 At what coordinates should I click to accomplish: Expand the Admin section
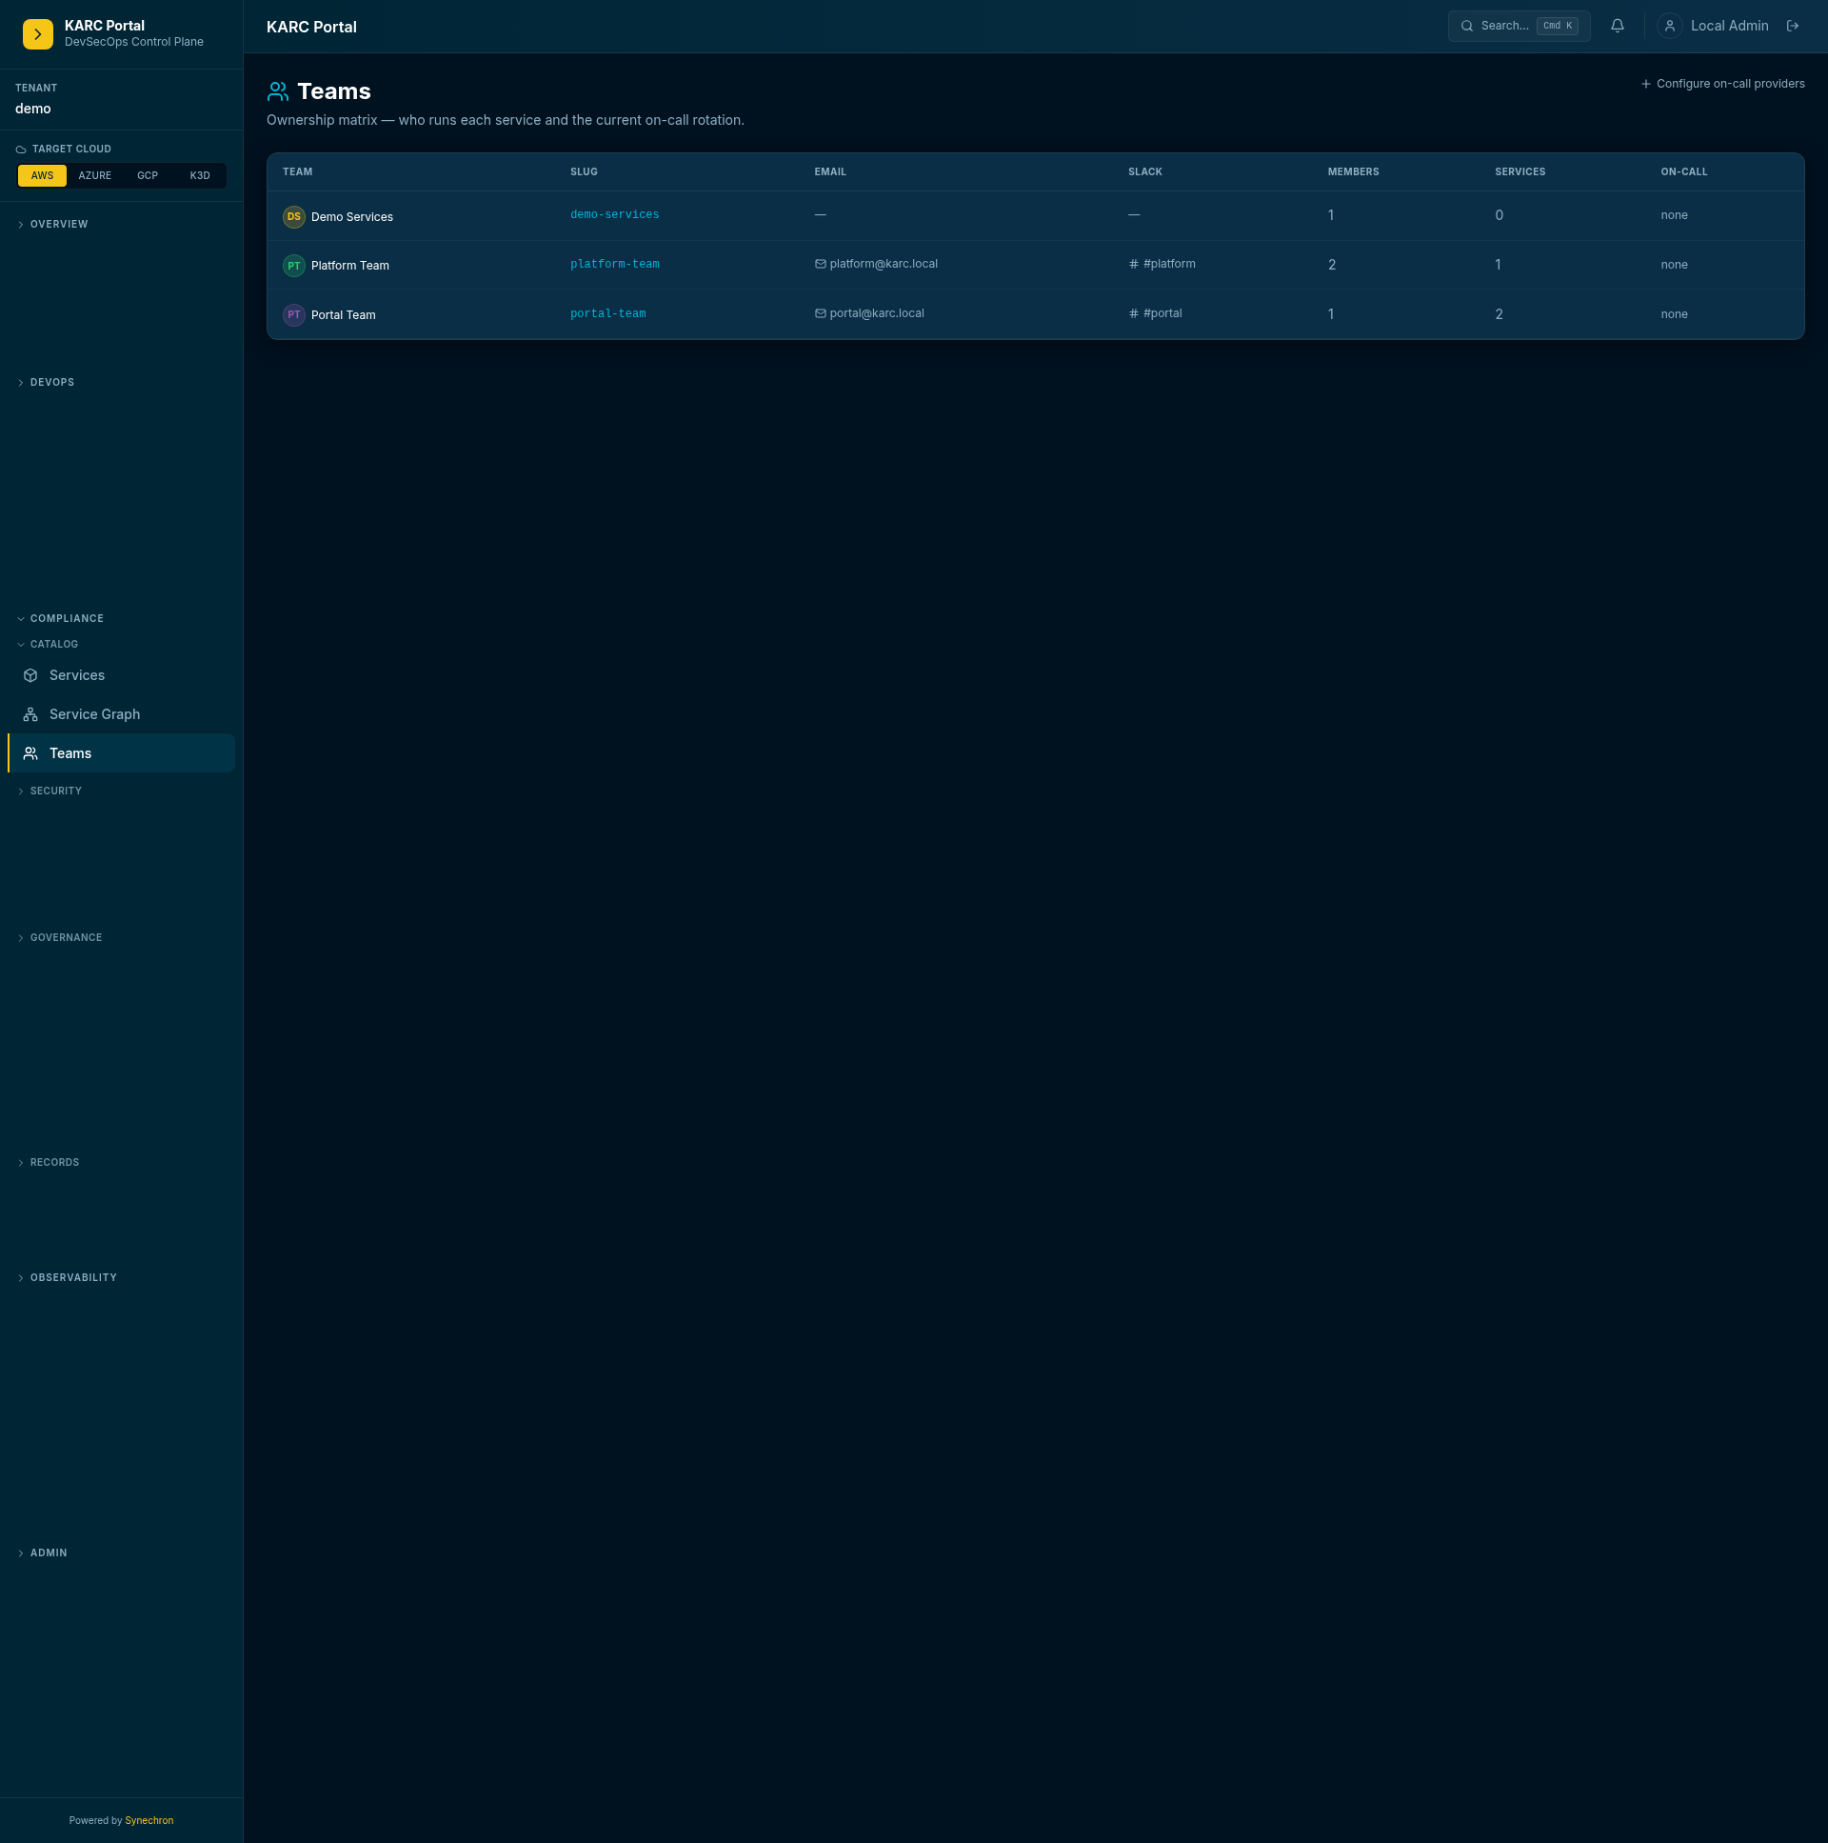[42, 1554]
